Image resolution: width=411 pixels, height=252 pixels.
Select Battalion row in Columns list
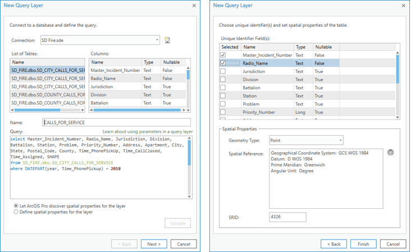[138, 103]
